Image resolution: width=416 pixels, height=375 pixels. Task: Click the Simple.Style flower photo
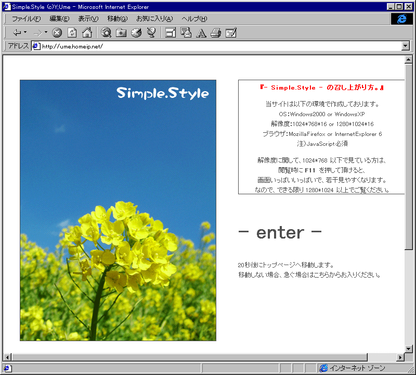[118, 210]
